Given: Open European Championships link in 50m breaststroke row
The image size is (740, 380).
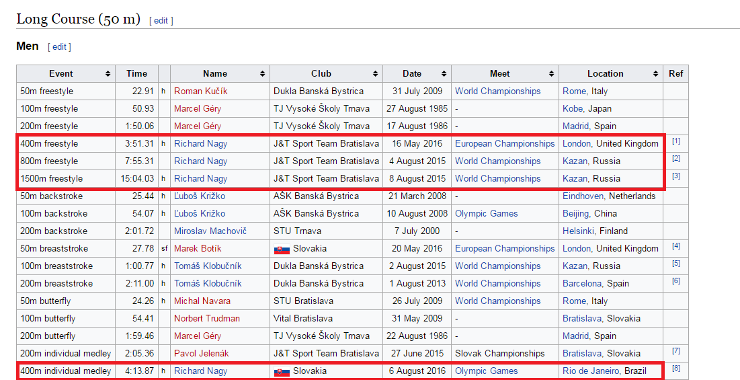Looking at the screenshot, I should (x=505, y=248).
